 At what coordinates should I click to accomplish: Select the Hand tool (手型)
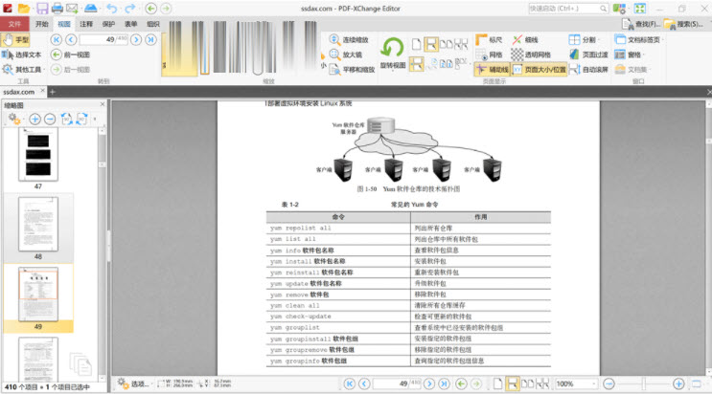pyautogui.click(x=16, y=40)
